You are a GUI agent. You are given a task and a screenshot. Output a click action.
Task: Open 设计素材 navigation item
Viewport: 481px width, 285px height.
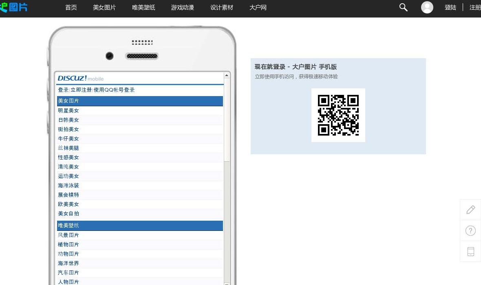pyautogui.click(x=222, y=7)
